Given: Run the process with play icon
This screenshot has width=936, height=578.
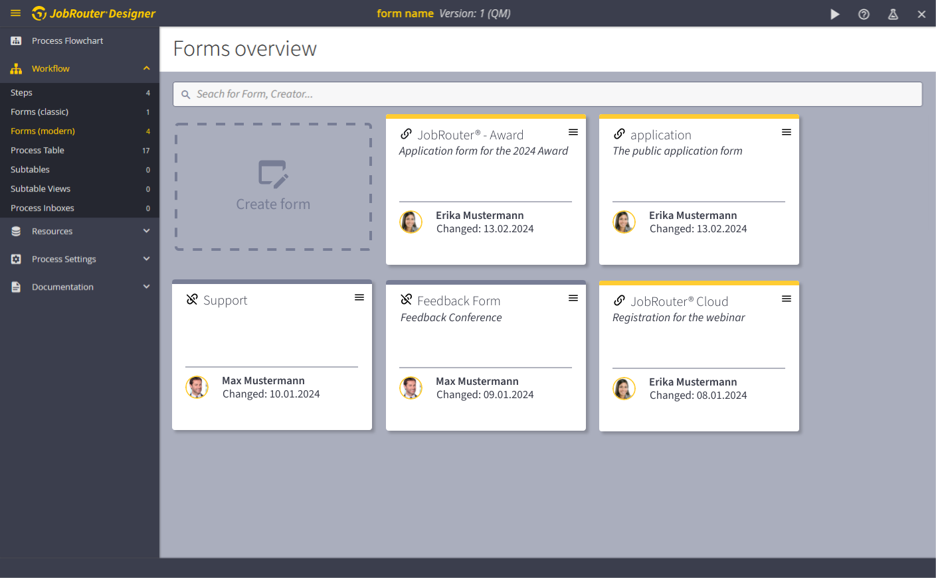Looking at the screenshot, I should pyautogui.click(x=835, y=14).
